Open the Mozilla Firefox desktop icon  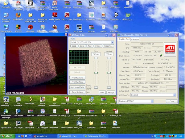[x=18, y=15]
